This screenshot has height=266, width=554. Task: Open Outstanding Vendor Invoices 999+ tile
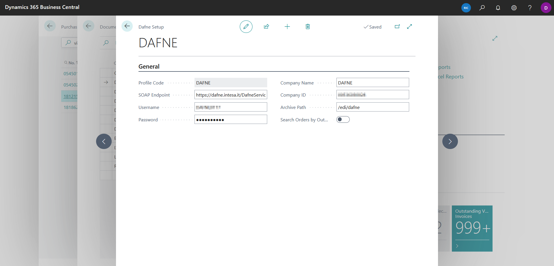point(472,228)
